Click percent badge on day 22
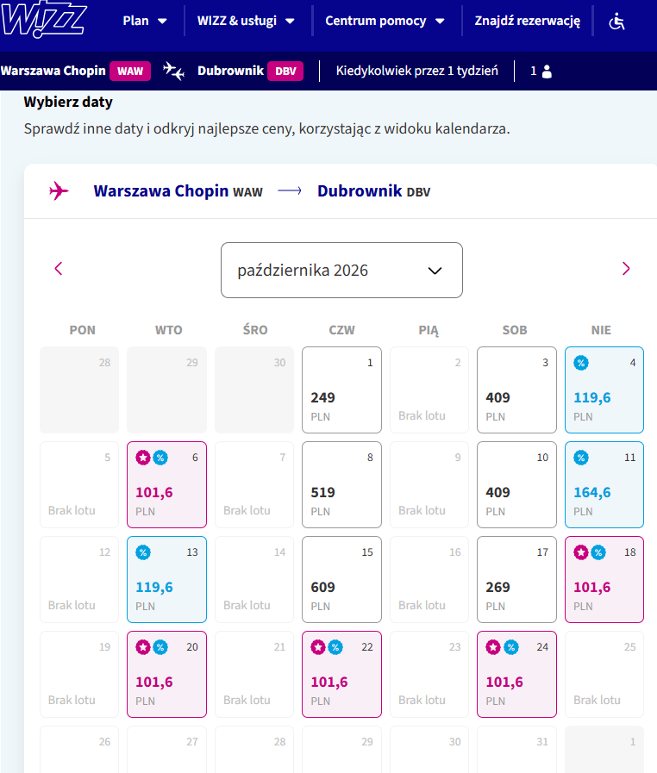Screen dimensions: 657x773 (335, 647)
